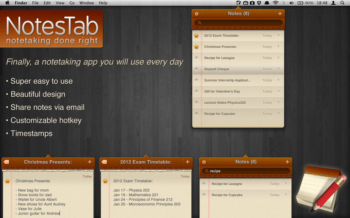Click the gear settings icon in top Notes panel
This screenshot has height=218, width=350.
tap(197, 14)
